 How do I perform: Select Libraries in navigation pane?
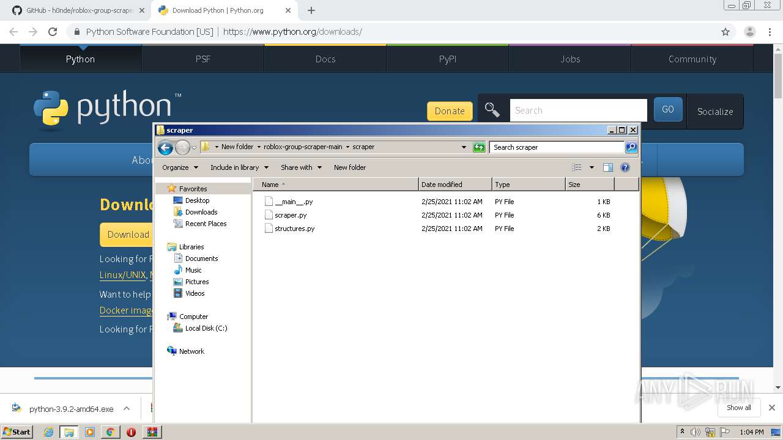point(191,247)
